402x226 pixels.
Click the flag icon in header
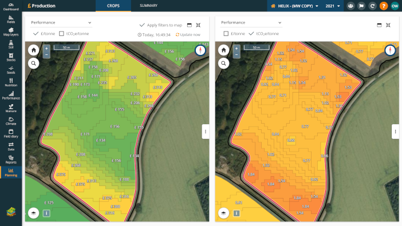[361, 6]
